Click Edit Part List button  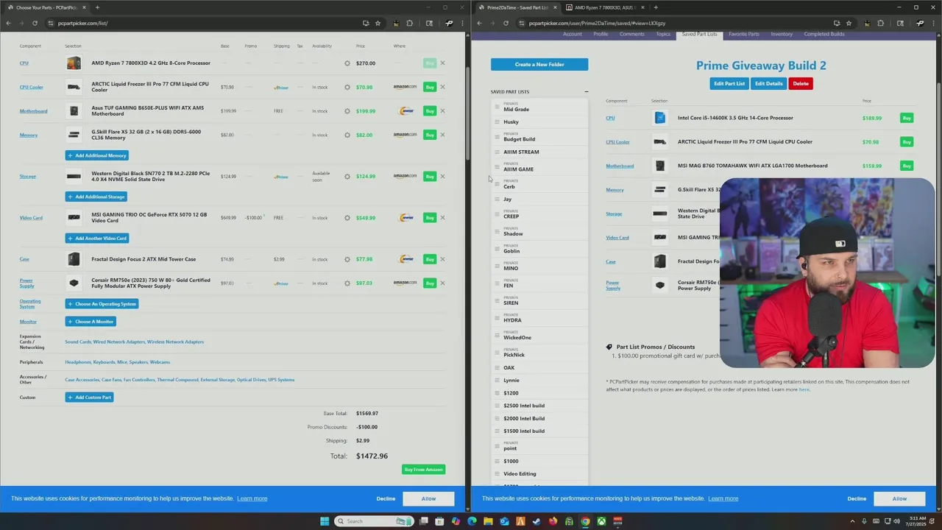729,84
